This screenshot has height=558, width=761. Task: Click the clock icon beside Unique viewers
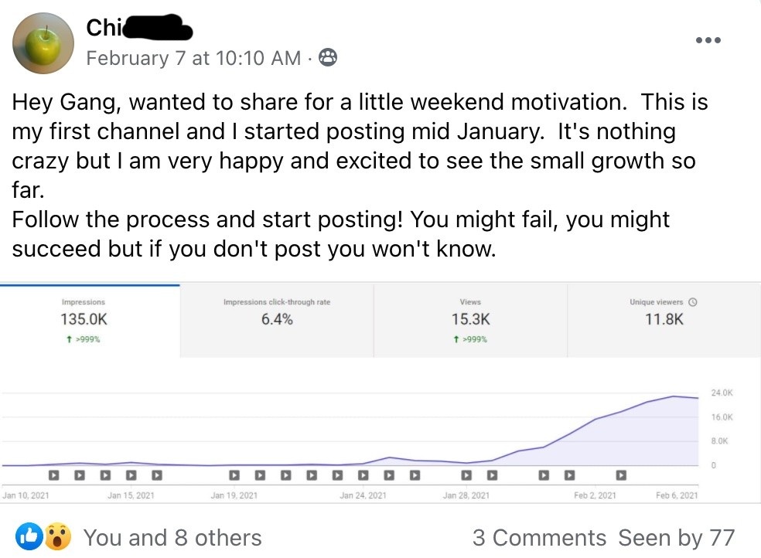pyautogui.click(x=693, y=302)
